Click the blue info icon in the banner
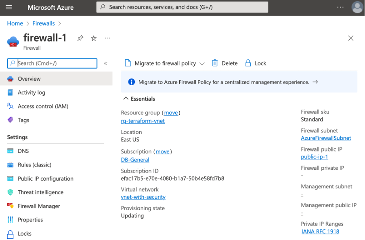The height and width of the screenshot is (240, 365). (x=132, y=82)
